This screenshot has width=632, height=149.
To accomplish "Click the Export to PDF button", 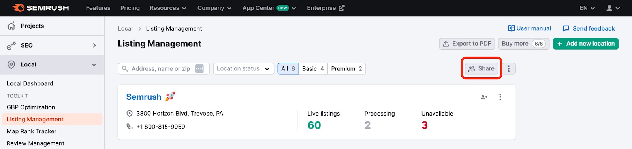I will (467, 44).
